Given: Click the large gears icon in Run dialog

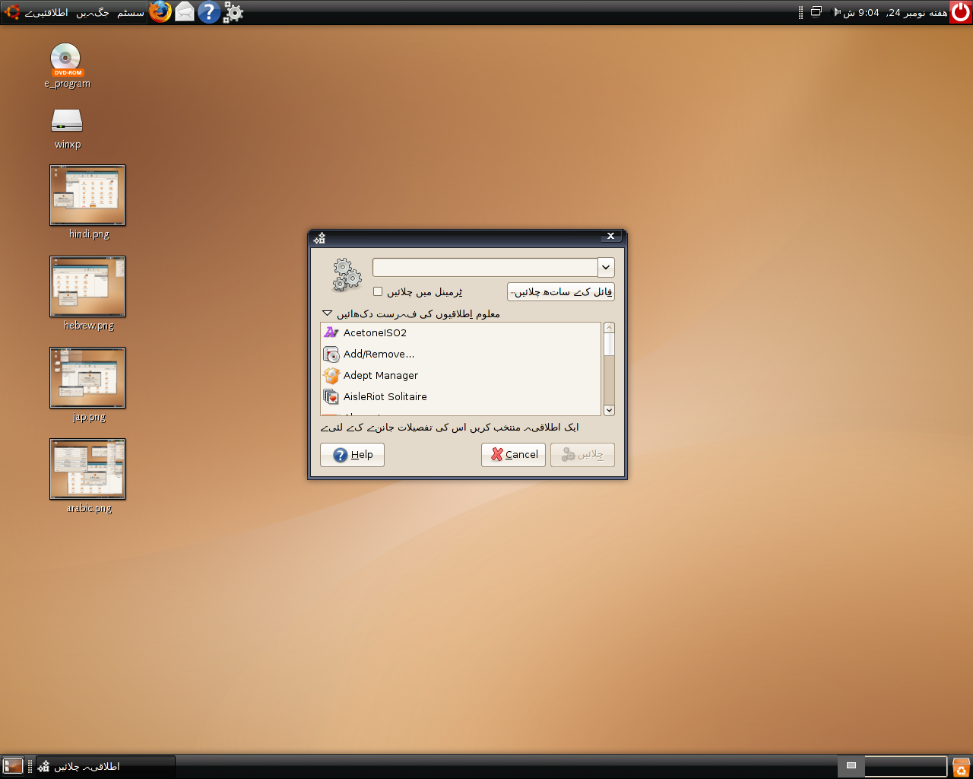Looking at the screenshot, I should (x=347, y=275).
